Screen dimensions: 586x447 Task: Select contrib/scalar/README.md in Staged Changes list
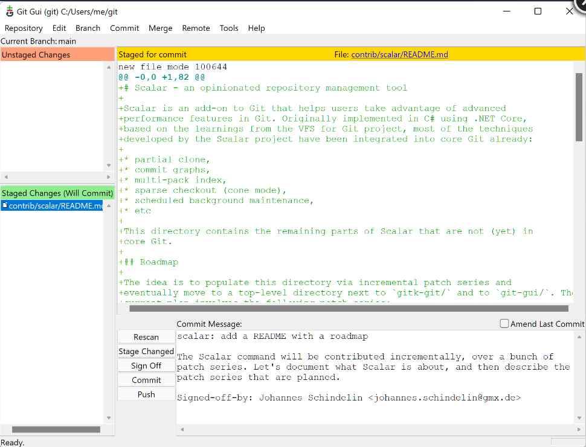[56, 205]
